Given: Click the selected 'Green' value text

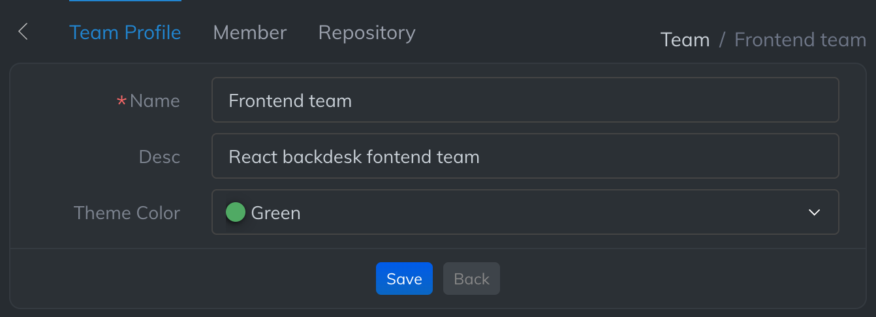Looking at the screenshot, I should tap(275, 213).
